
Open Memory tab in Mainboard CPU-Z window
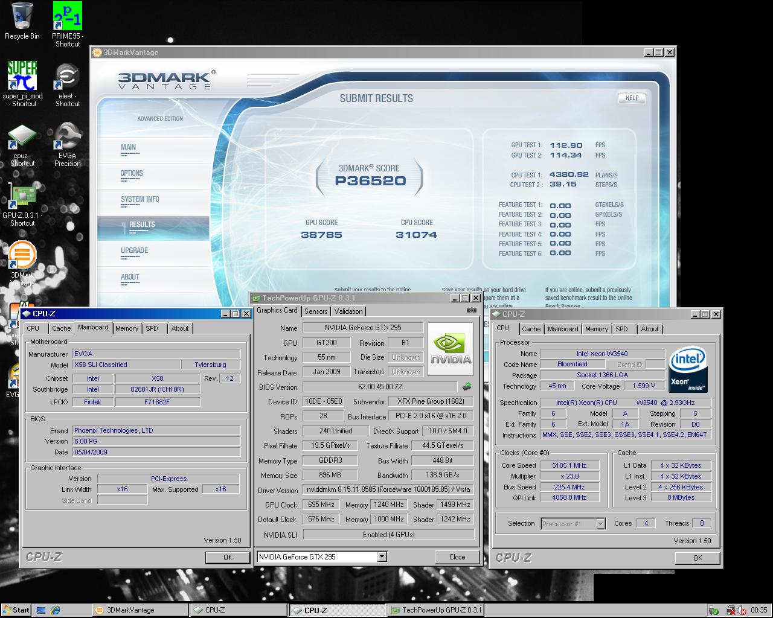coord(127,328)
